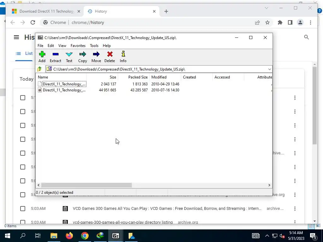Select the 2 043 137 byte DirectX file

(64, 84)
